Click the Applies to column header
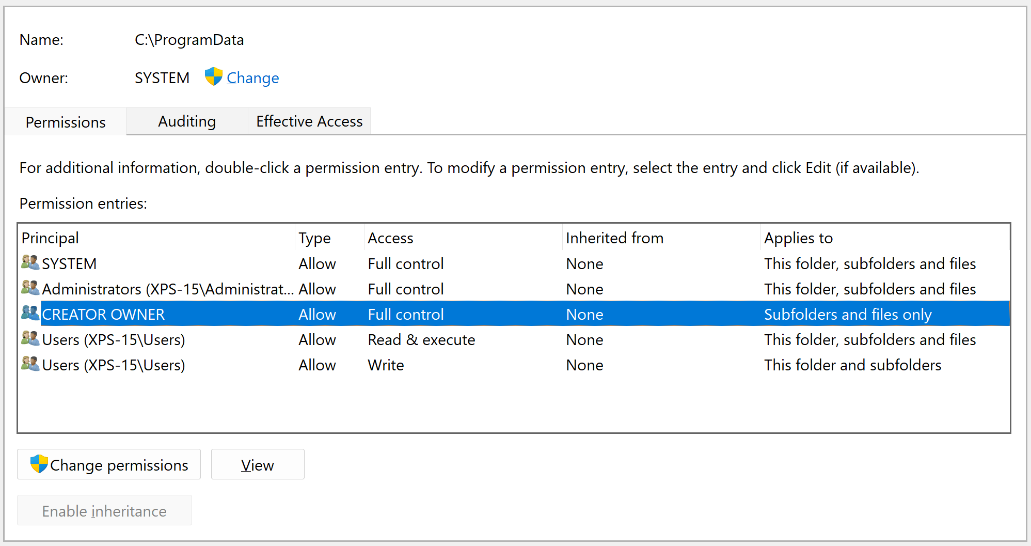The width and height of the screenshot is (1031, 546). [798, 238]
